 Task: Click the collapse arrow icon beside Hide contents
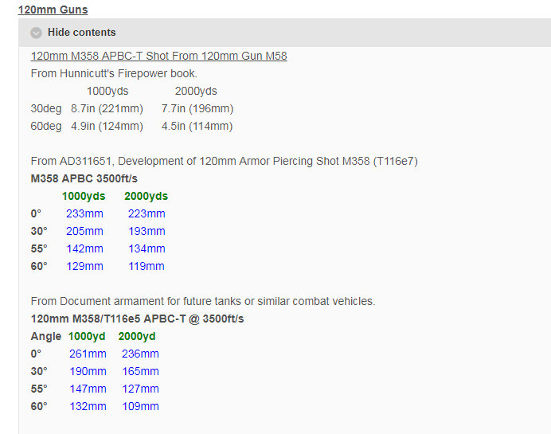click(36, 33)
